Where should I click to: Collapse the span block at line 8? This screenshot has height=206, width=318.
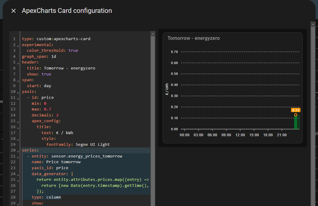click(x=18, y=81)
